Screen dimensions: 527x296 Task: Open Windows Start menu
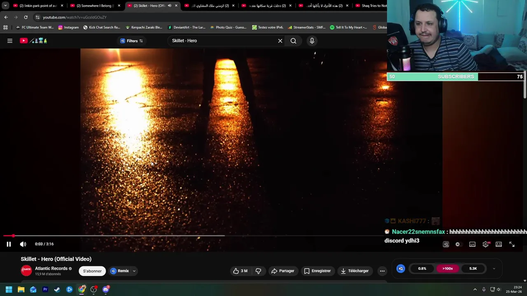[9, 289]
